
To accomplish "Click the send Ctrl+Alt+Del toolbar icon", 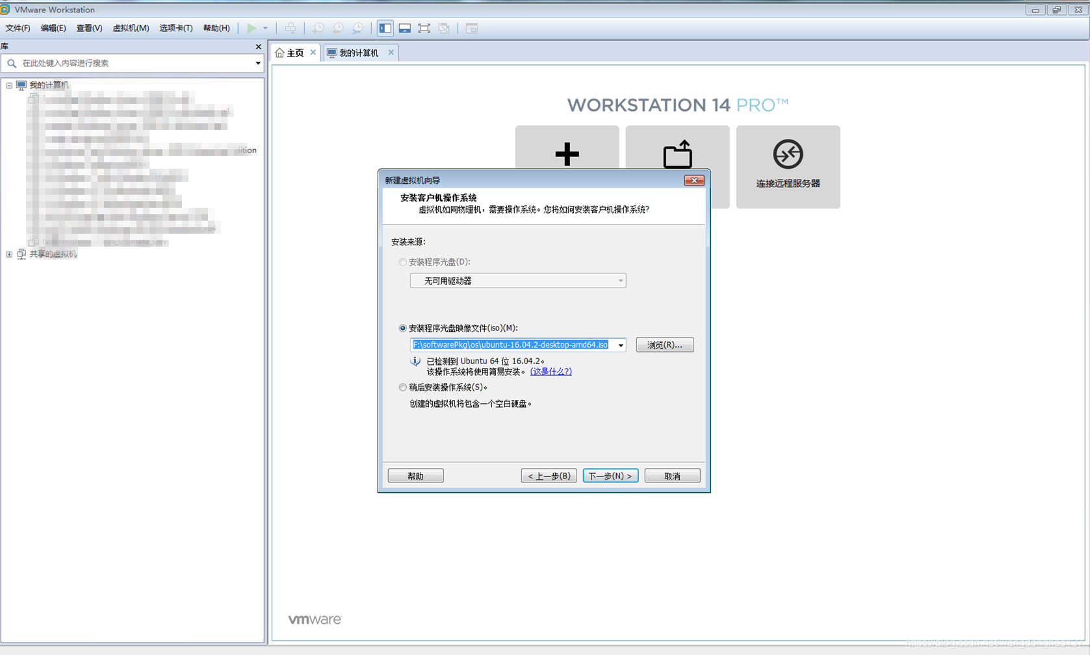I will tap(291, 28).
